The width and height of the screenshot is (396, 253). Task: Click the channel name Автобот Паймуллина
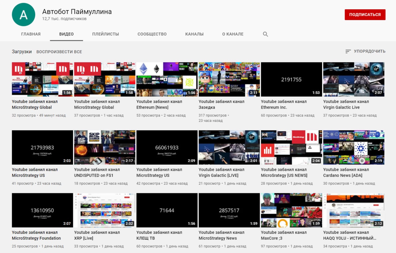point(77,12)
